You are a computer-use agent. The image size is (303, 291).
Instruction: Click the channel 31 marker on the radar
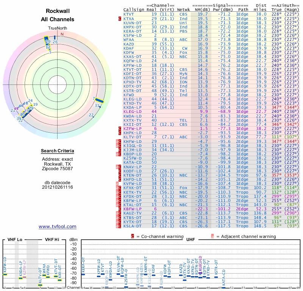click(100, 107)
